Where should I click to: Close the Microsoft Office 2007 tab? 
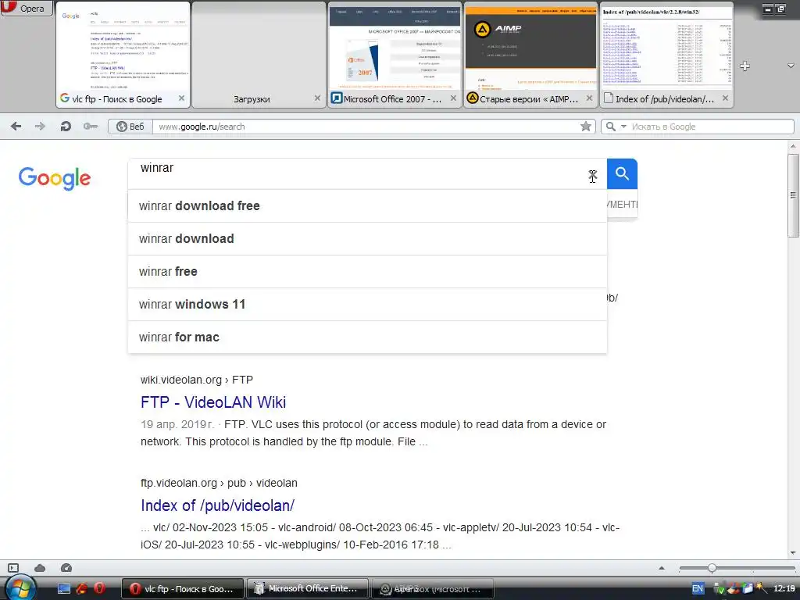click(x=454, y=98)
